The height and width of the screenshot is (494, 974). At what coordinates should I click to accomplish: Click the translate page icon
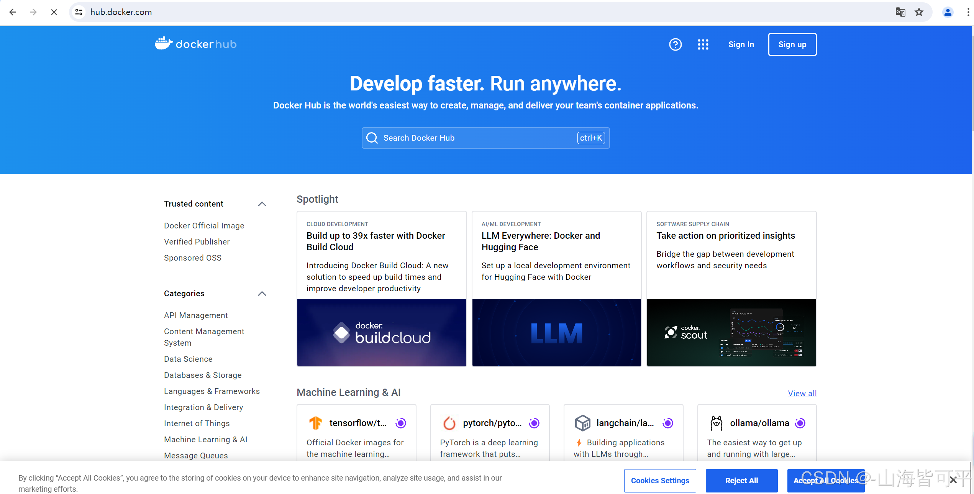coord(900,12)
